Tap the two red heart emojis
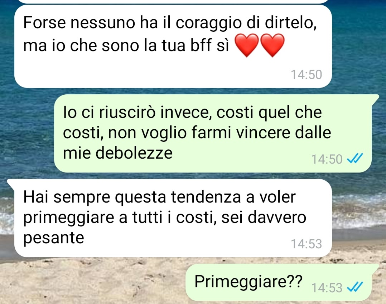Viewport: 386px width, 304px height. tap(260, 46)
